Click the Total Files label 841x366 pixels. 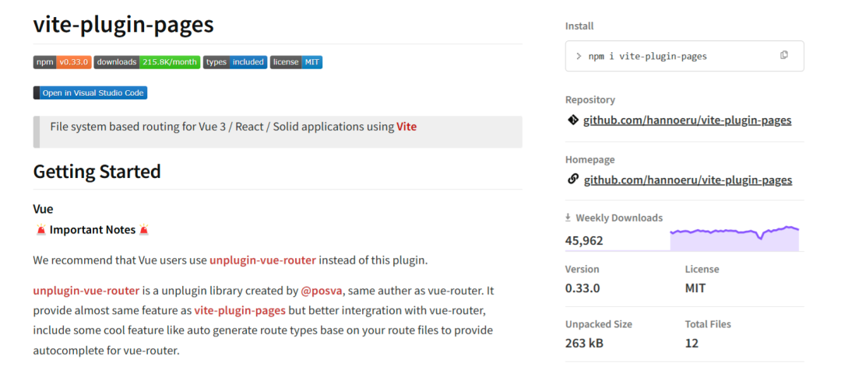[x=708, y=324]
